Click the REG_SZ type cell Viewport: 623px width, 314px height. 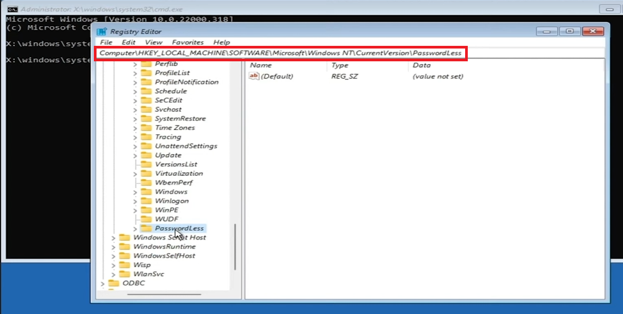pos(345,76)
